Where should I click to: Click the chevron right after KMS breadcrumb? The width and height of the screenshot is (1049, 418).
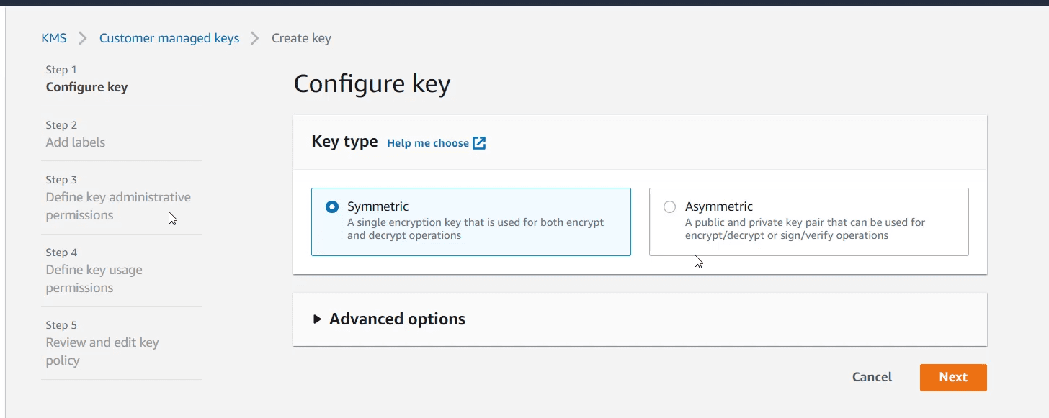pyautogui.click(x=83, y=38)
